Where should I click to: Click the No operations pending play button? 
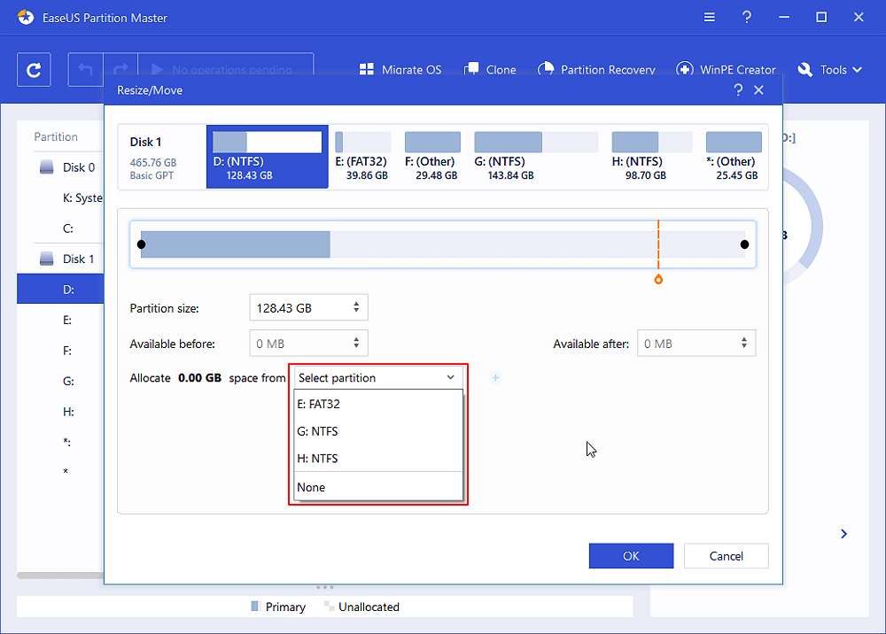[x=225, y=69]
